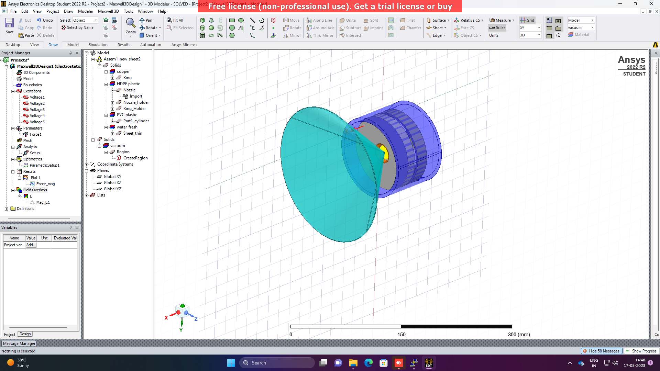Open the Select Object dropdown
660x371 pixels.
[x=96, y=20]
